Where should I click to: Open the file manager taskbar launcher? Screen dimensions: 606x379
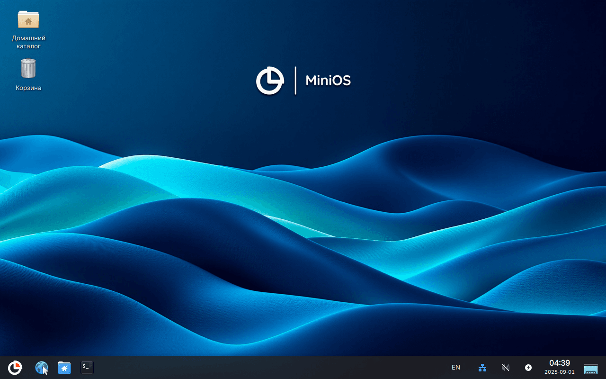click(64, 368)
